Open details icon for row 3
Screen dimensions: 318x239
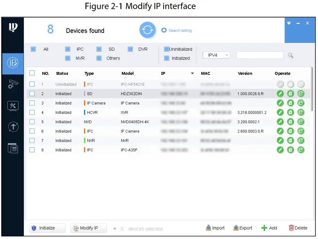coord(291,103)
